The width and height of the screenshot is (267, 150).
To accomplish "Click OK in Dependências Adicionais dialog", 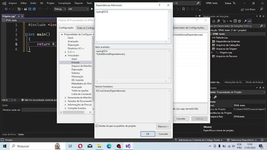I will pos(148,134).
